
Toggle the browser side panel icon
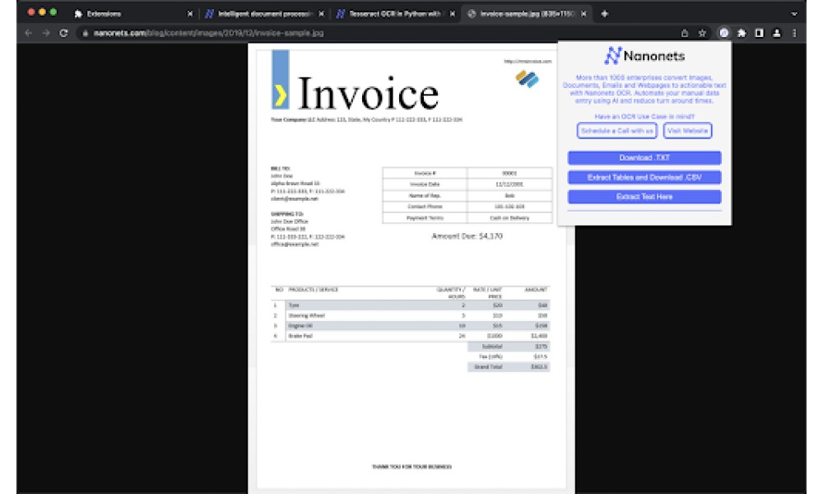[x=759, y=33]
